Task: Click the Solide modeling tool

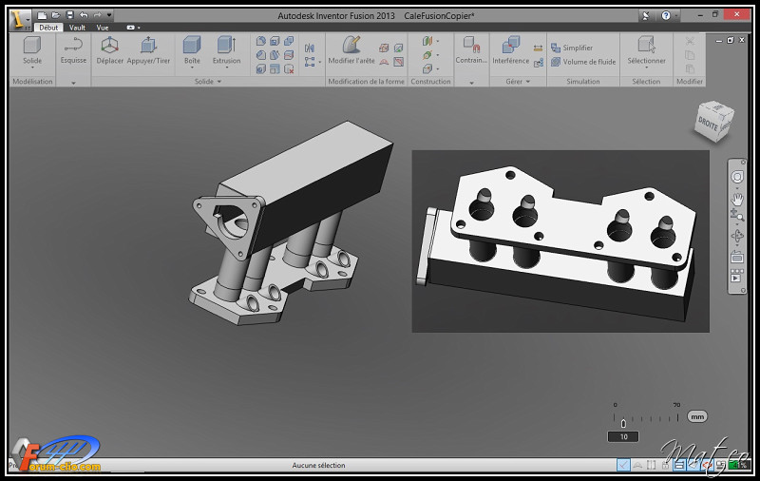Action: 32,50
